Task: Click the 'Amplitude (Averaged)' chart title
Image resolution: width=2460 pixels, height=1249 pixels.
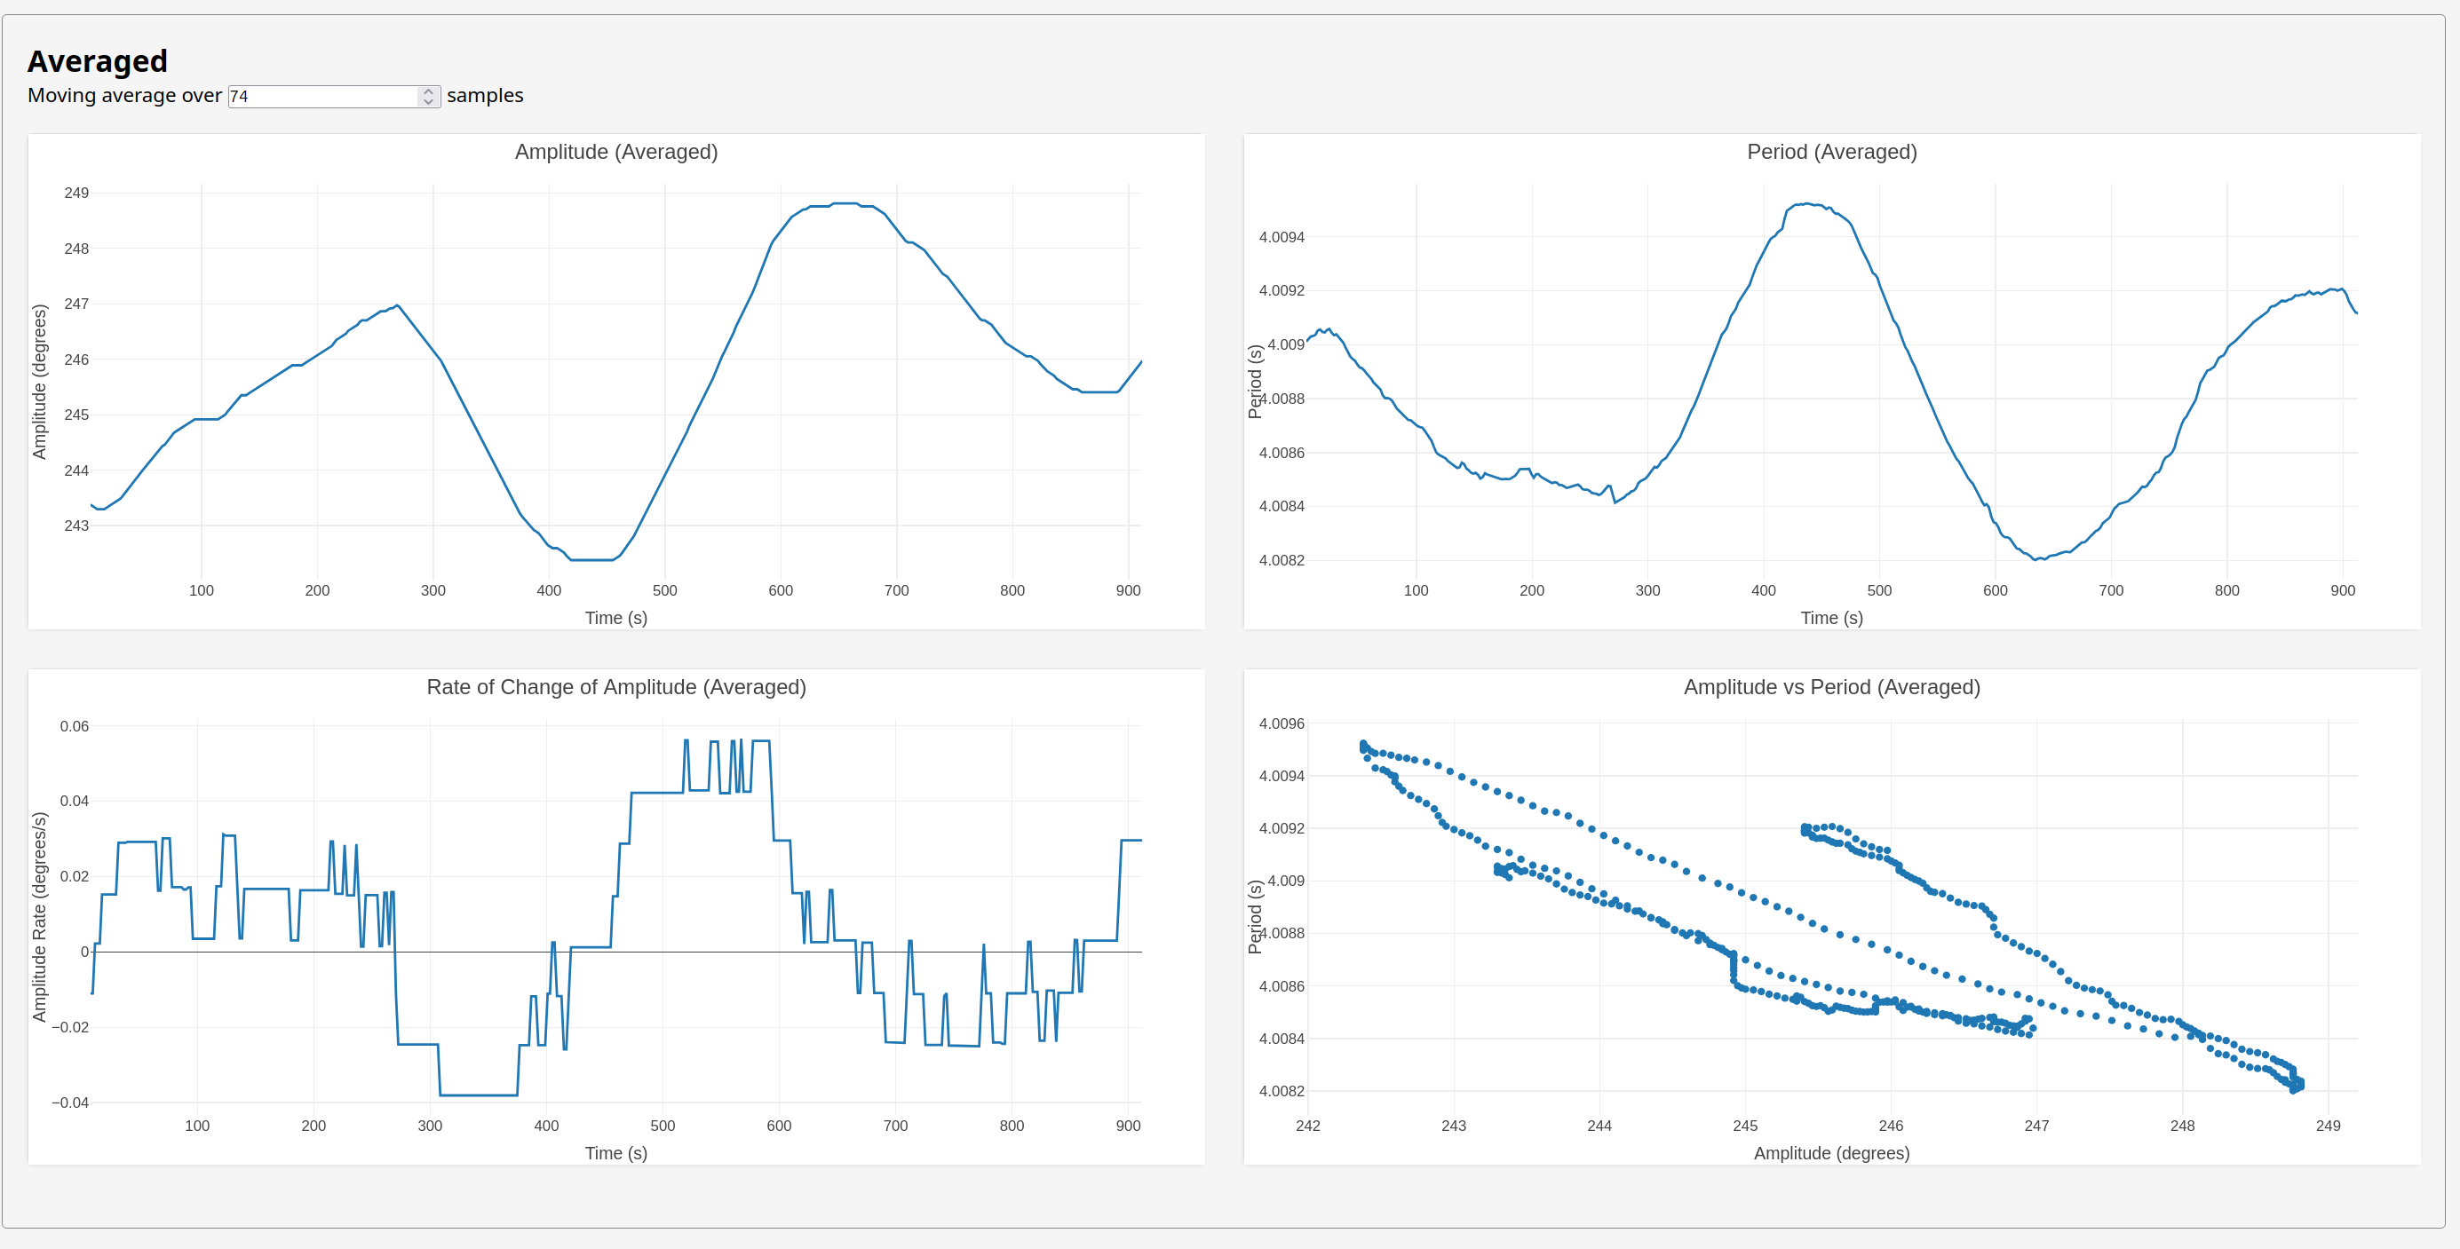Action: pos(616,152)
